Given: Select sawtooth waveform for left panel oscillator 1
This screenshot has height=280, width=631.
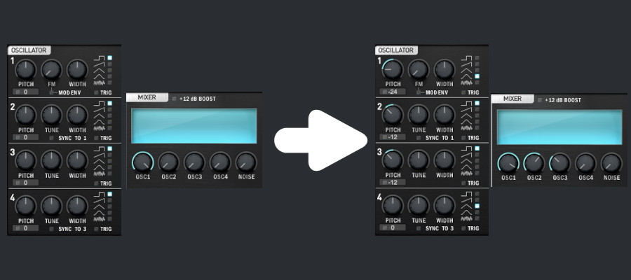Looking at the screenshot, I should click(110, 64).
